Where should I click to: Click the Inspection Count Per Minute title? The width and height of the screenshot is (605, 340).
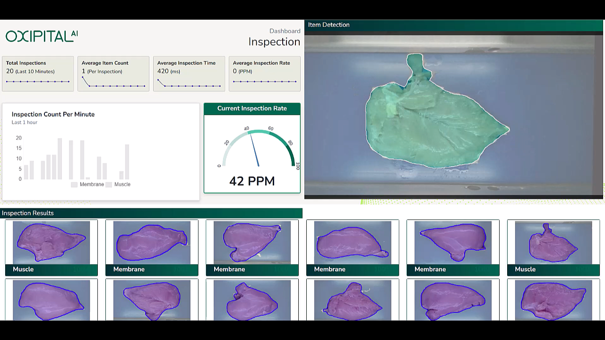[53, 114]
